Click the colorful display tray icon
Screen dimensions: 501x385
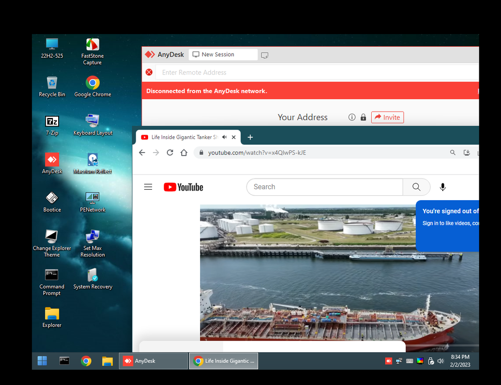[x=420, y=361]
